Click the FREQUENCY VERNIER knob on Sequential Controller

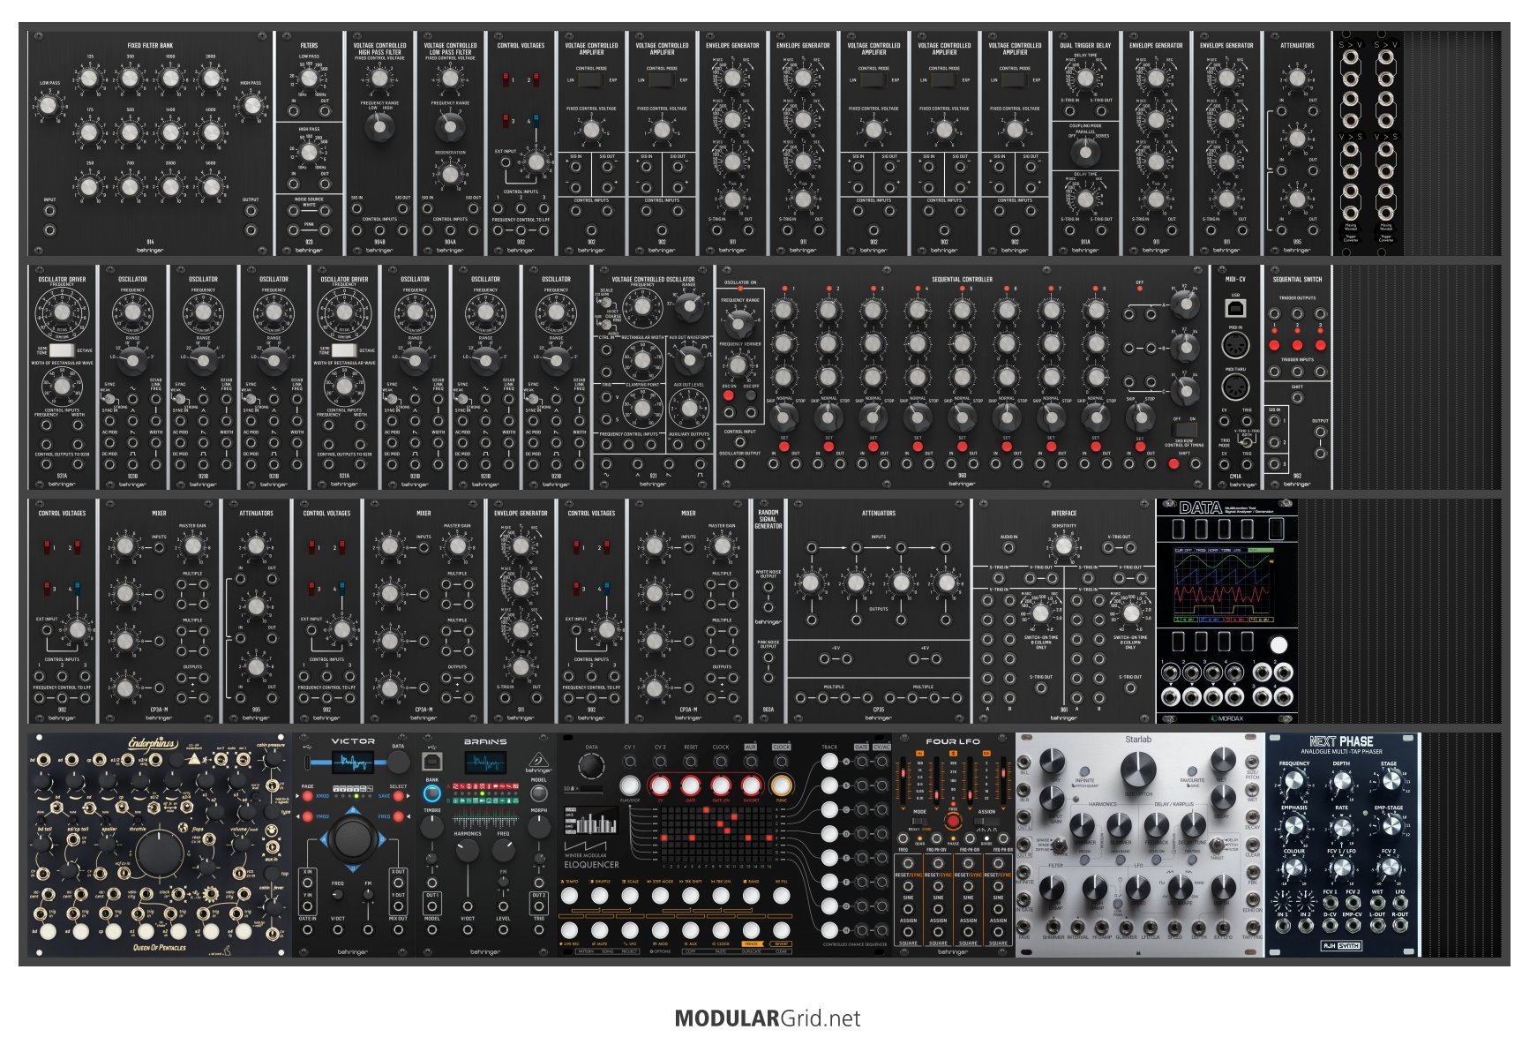point(739,364)
